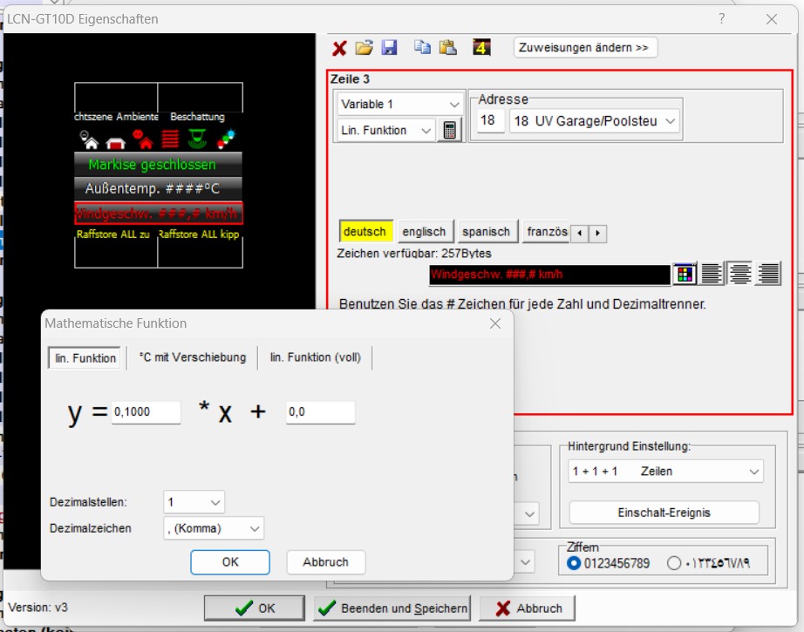Viewport: 804px width, 632px height.
Task: Select Western digits 0123456789 radio button
Action: [x=574, y=563]
